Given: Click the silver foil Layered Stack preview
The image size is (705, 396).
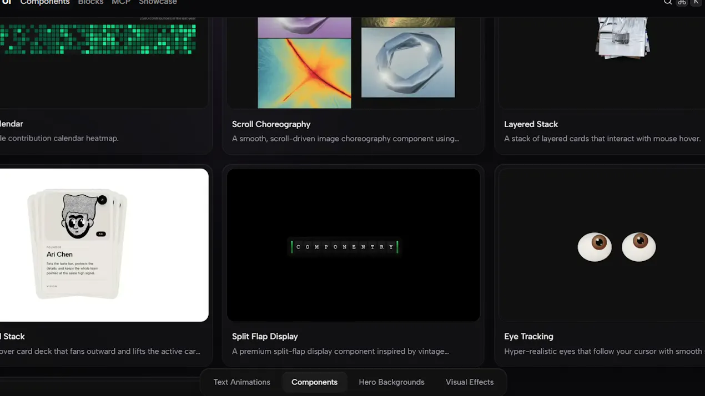Looking at the screenshot, I should tap(622, 37).
